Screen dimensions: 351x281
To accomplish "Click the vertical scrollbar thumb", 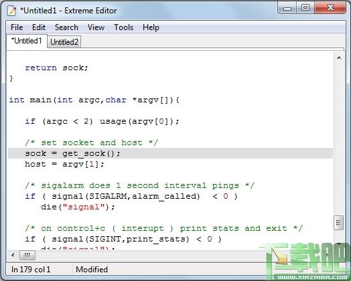I will 338,222.
